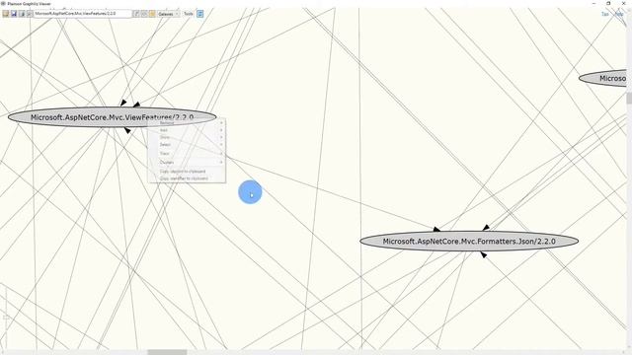Image resolution: width=632 pixels, height=355 pixels.
Task: Click the node search input field
Action: 83,14
